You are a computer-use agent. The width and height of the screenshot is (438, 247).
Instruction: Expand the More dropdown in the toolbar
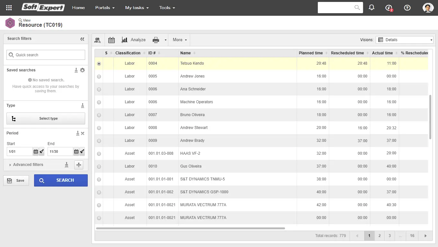[179, 40]
